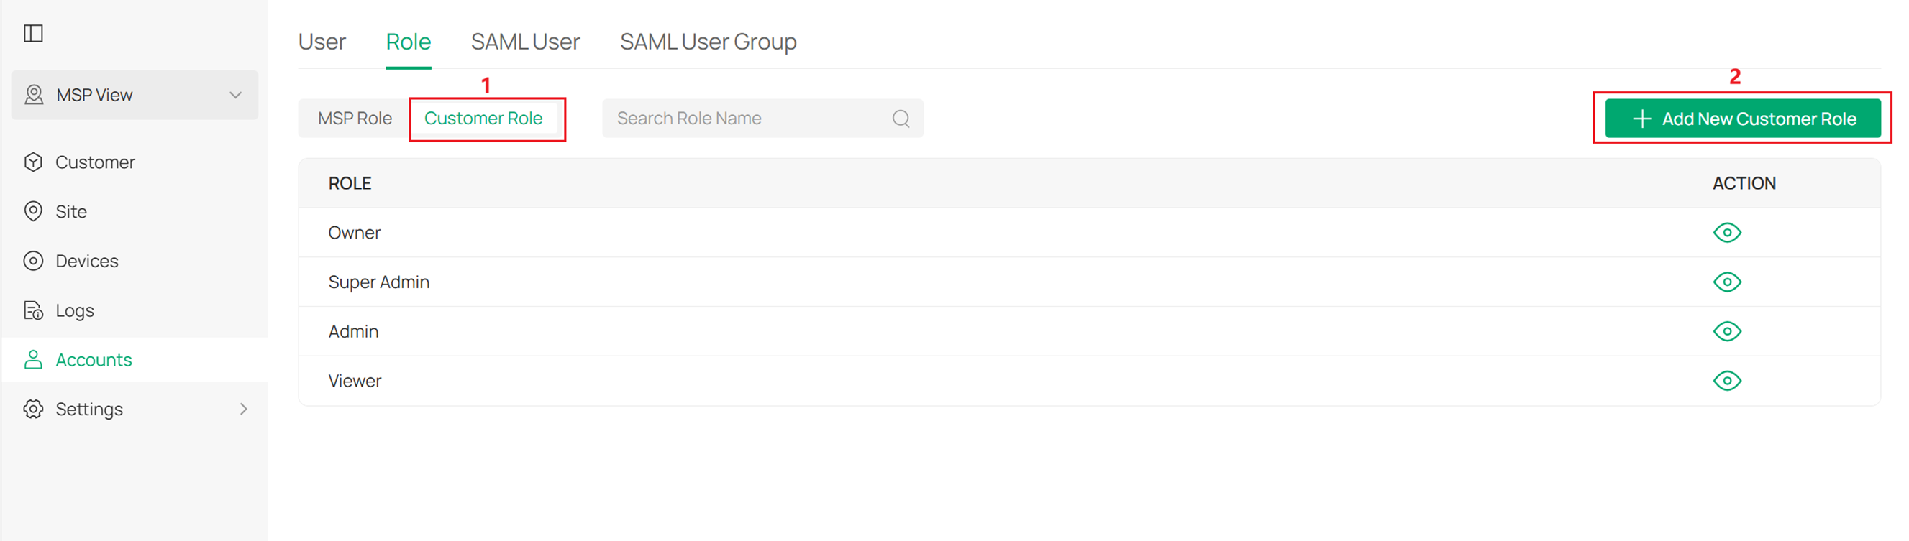Open the SAML User Group tab

709,42
